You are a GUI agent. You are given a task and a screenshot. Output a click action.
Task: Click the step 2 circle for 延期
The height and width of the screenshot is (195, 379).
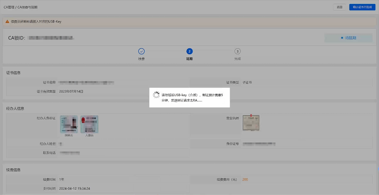[189, 51]
